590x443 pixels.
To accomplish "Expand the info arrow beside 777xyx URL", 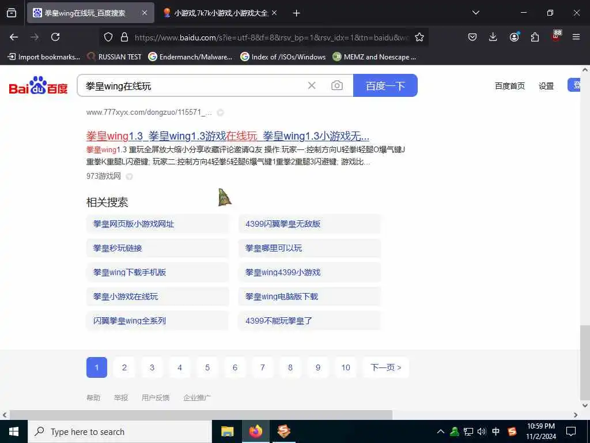I will pyautogui.click(x=221, y=112).
